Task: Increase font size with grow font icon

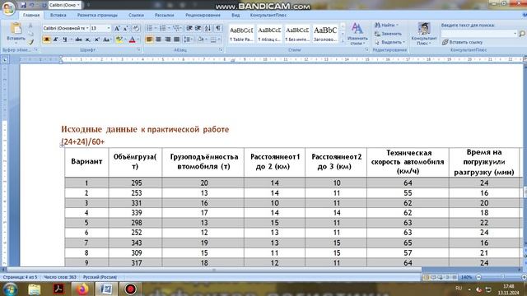Action: coord(117,29)
